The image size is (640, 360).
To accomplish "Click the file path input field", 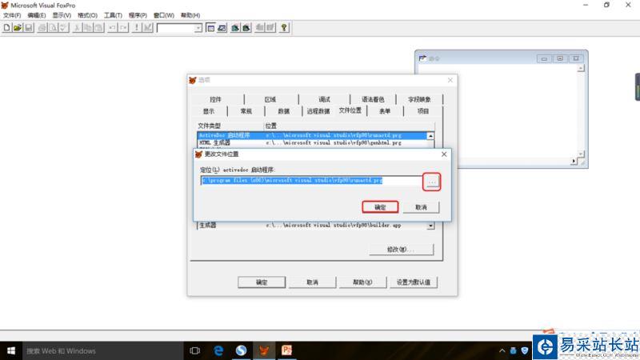I will tap(311, 181).
